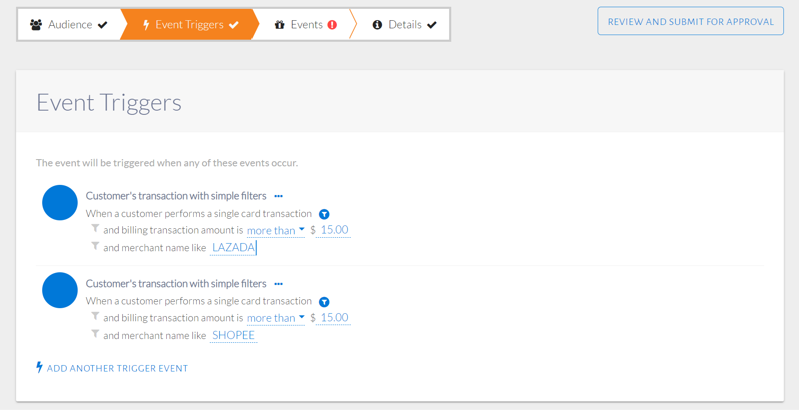
Task: Open the 'more than' dropdown for the LAZADA trigger
Action: click(276, 230)
